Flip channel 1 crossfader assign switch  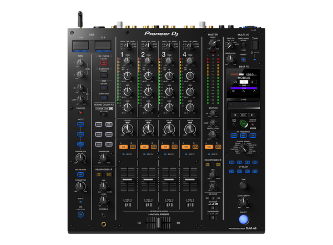coord(128,204)
